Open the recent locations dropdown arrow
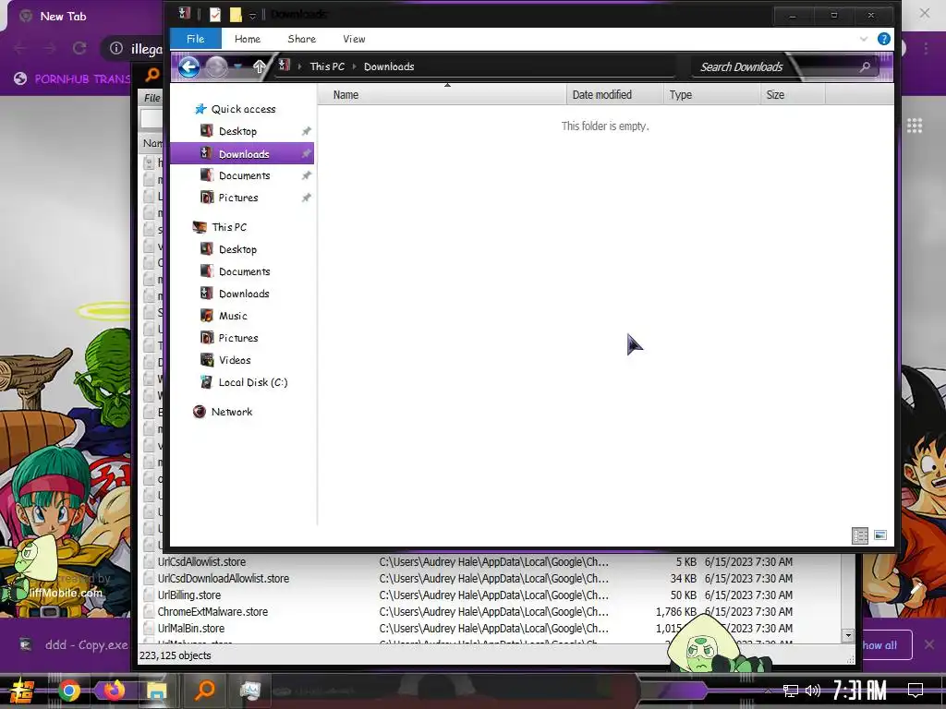Image resolution: width=946 pixels, height=709 pixels. (x=237, y=66)
